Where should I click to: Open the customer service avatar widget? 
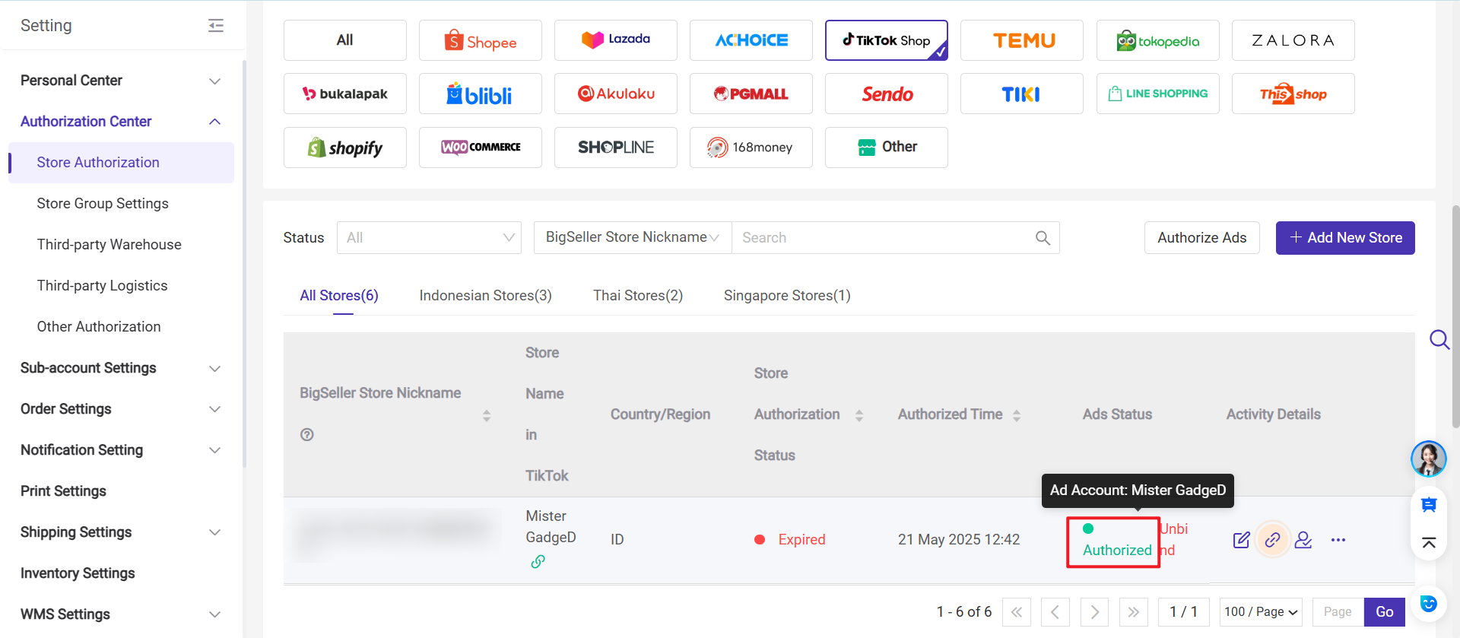click(x=1428, y=459)
